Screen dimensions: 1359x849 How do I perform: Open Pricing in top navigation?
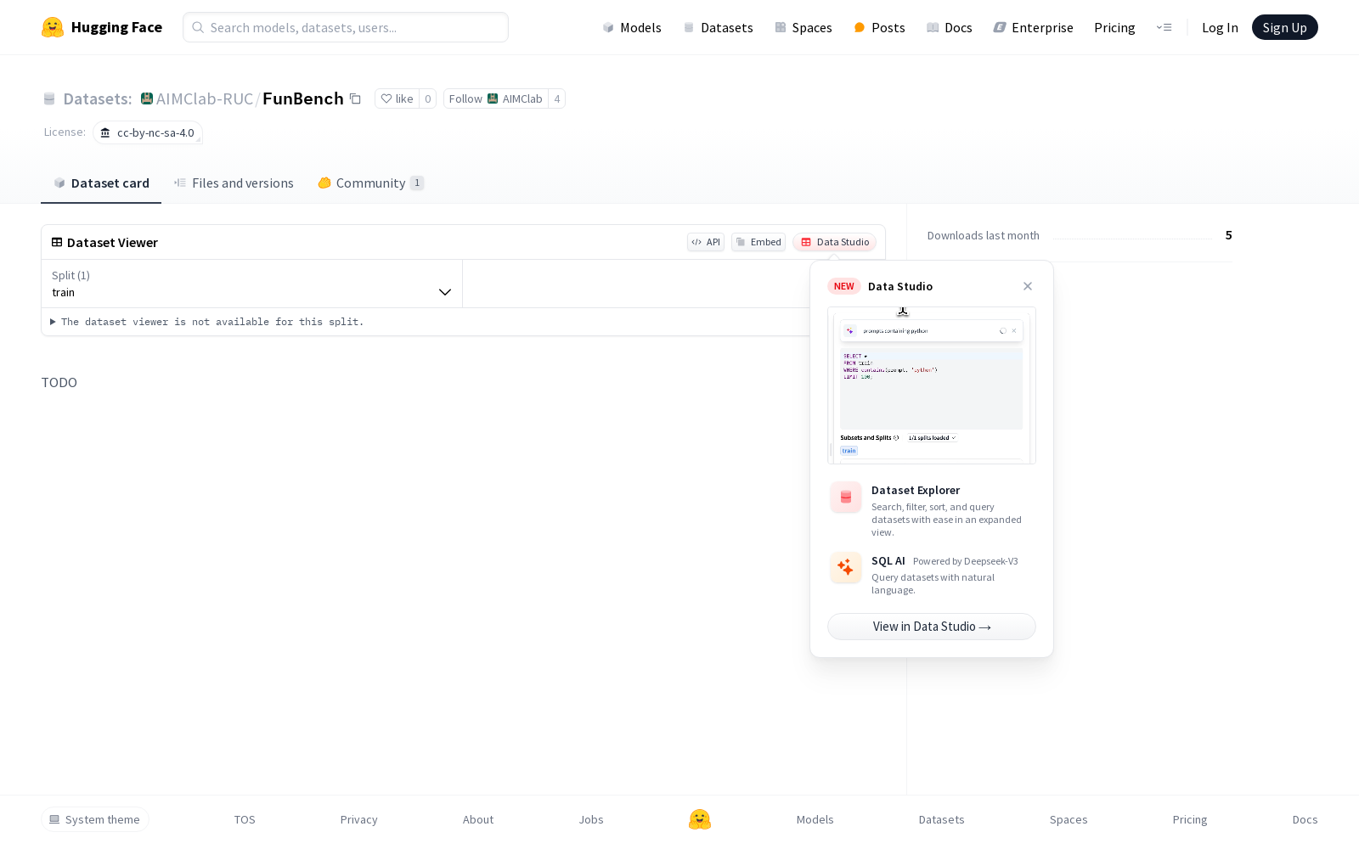[1114, 27]
